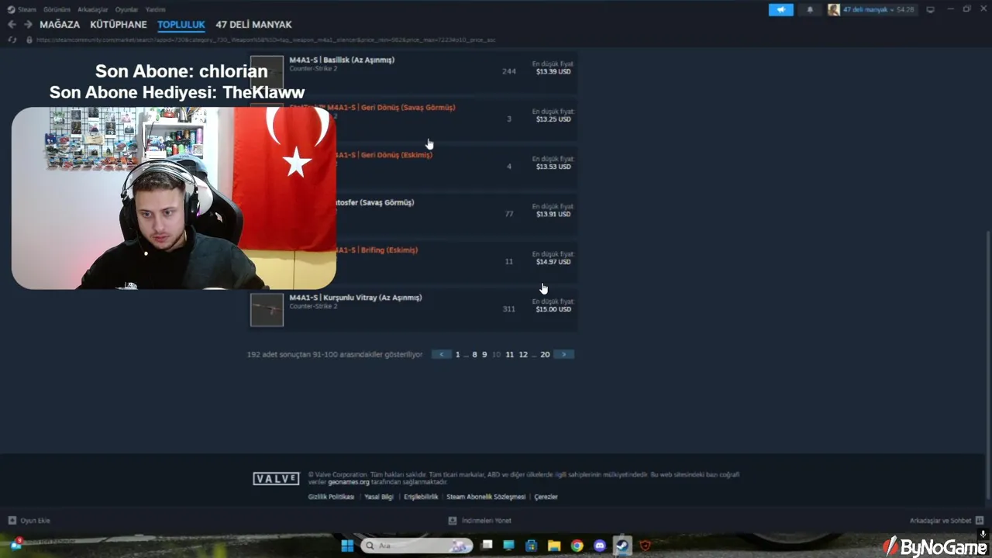Jump to results page 8
Image resolution: width=992 pixels, height=558 pixels.
pyautogui.click(x=475, y=354)
